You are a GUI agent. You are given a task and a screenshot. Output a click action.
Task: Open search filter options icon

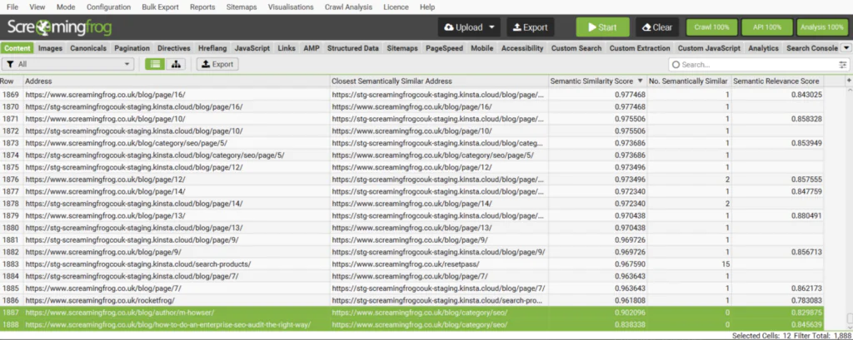click(843, 65)
